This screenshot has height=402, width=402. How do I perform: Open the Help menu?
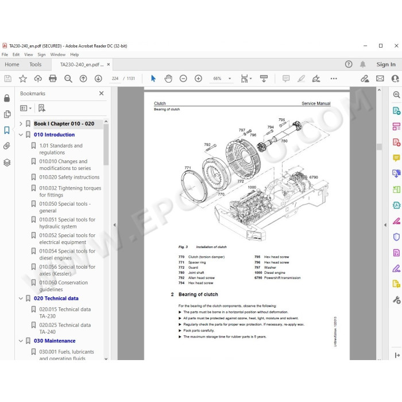click(x=74, y=55)
